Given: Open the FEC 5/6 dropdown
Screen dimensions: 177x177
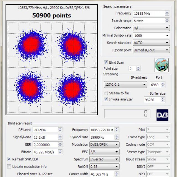Looking at the screenshot, I should click(x=104, y=152).
